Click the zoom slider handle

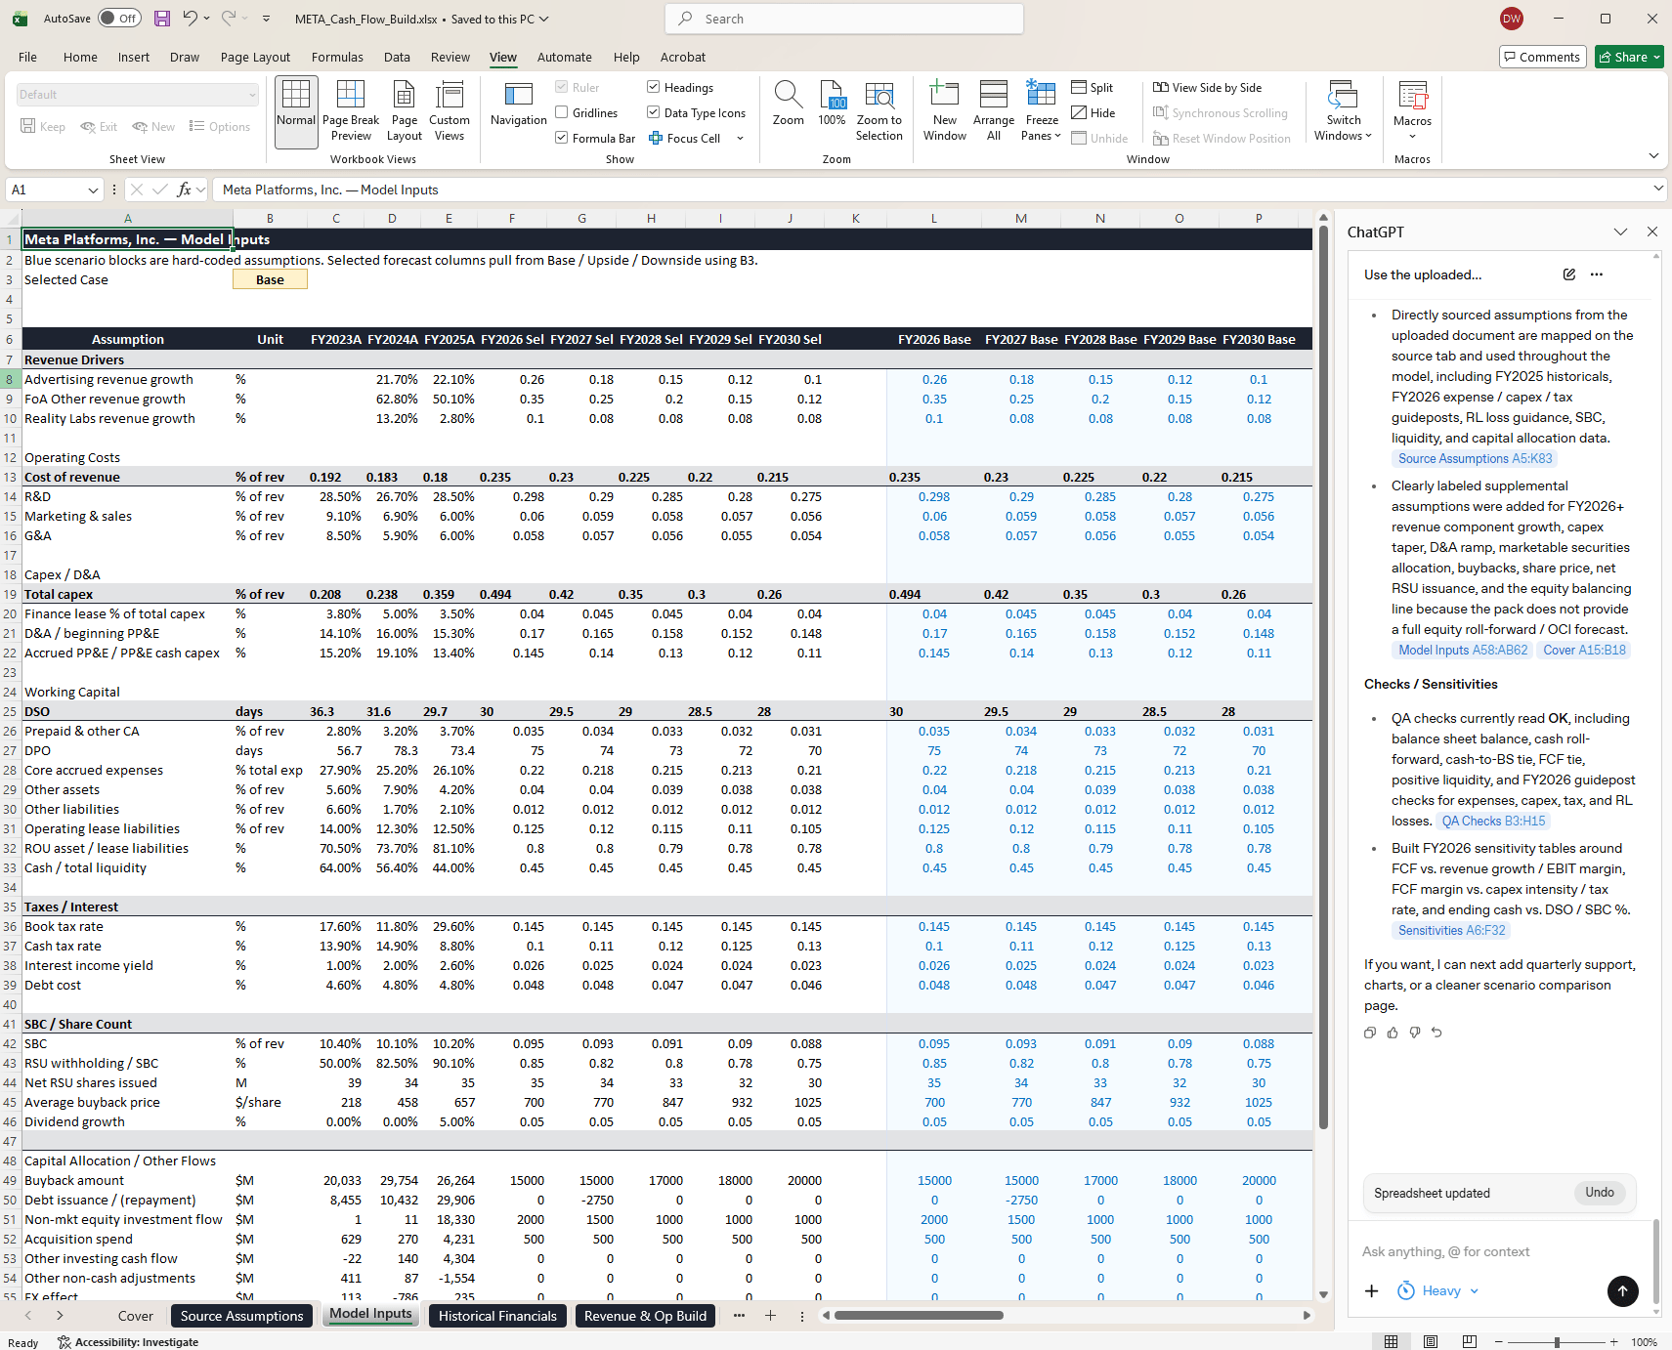[x=1557, y=1342]
